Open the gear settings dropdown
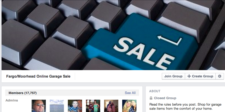225x112 pixels. 220,76
